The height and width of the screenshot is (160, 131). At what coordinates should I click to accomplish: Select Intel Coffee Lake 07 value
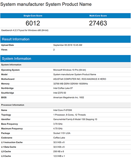pos(63,88)
